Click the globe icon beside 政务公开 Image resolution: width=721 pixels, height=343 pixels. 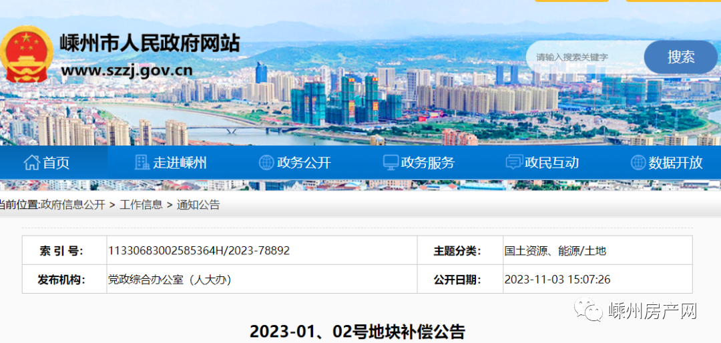tap(266, 162)
